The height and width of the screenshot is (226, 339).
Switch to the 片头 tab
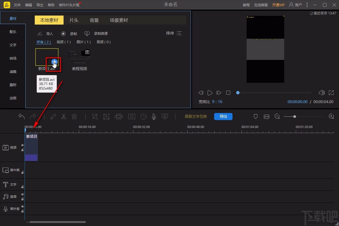pyautogui.click(x=74, y=20)
